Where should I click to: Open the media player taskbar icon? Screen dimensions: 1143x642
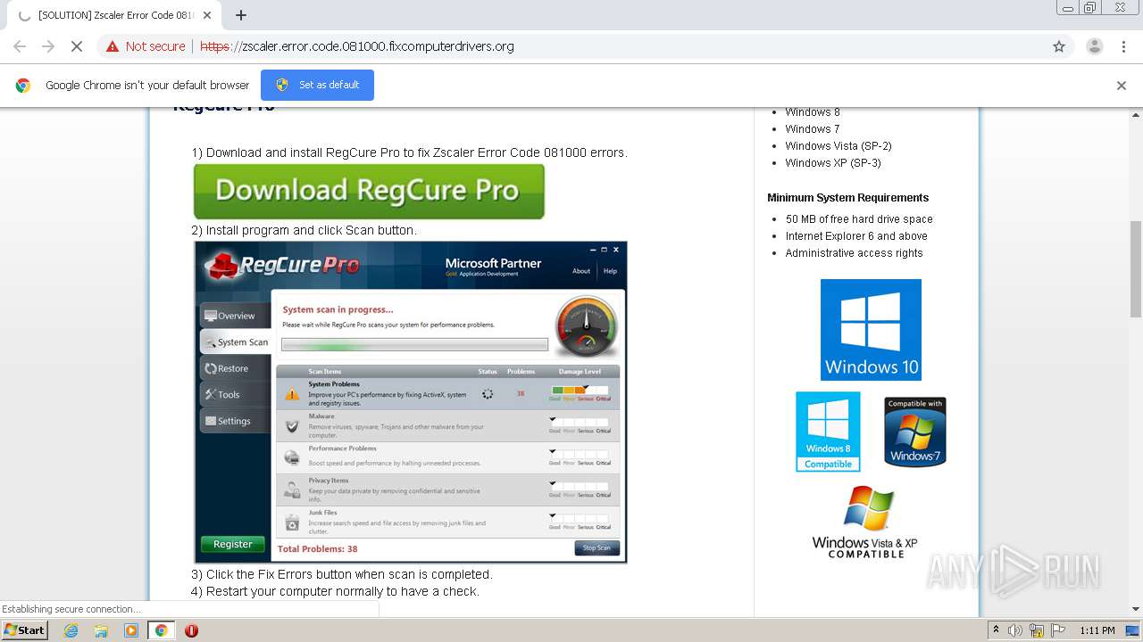pos(131,630)
